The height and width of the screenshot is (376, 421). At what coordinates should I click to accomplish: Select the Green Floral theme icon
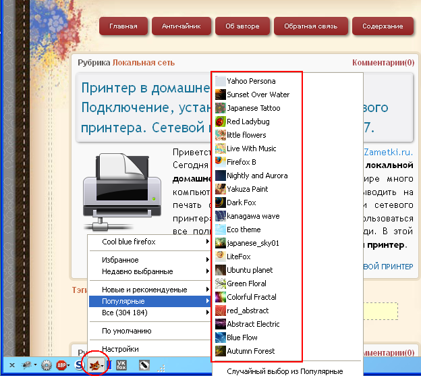[x=220, y=284]
